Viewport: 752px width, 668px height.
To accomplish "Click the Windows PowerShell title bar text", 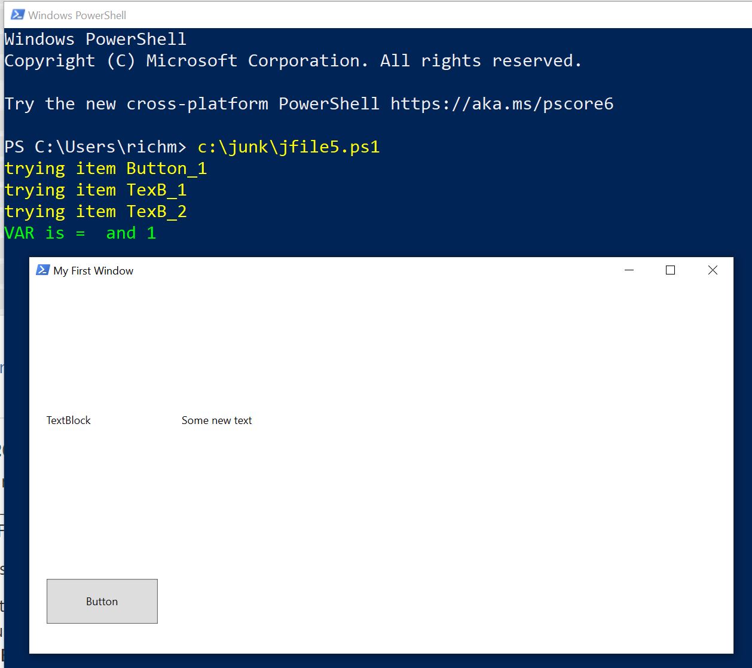I will 77,16.
